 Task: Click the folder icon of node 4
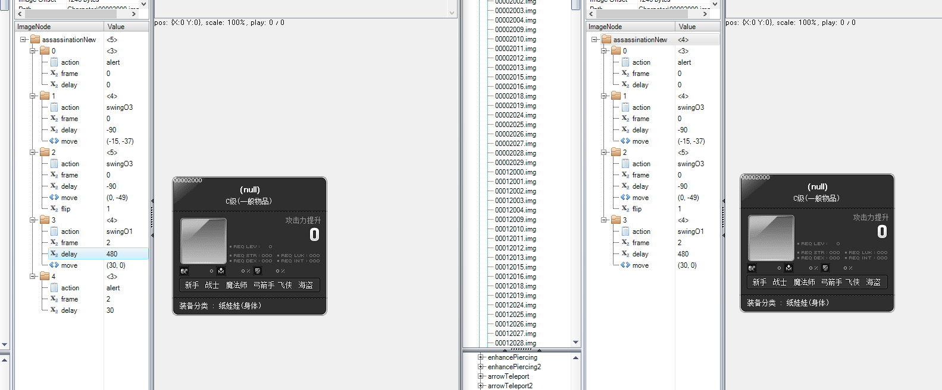pos(45,277)
